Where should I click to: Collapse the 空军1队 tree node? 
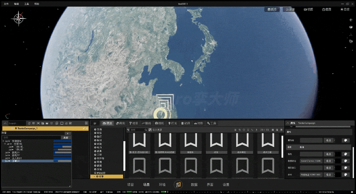[x=5, y=144]
